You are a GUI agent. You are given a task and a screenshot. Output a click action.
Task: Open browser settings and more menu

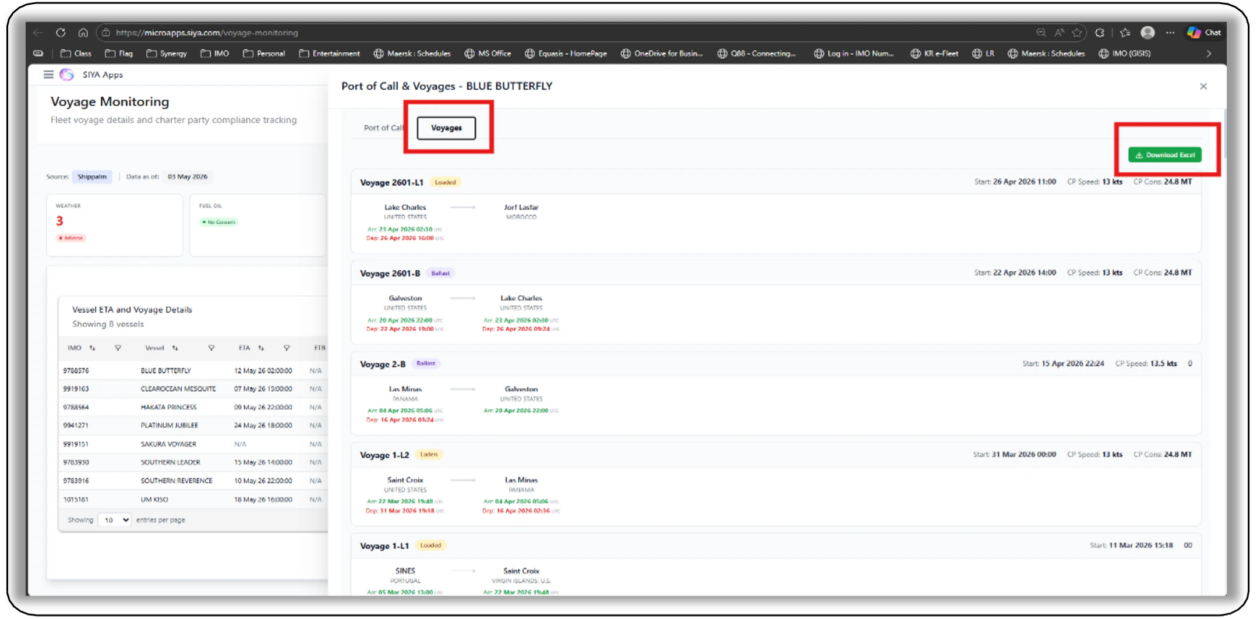coord(1170,33)
